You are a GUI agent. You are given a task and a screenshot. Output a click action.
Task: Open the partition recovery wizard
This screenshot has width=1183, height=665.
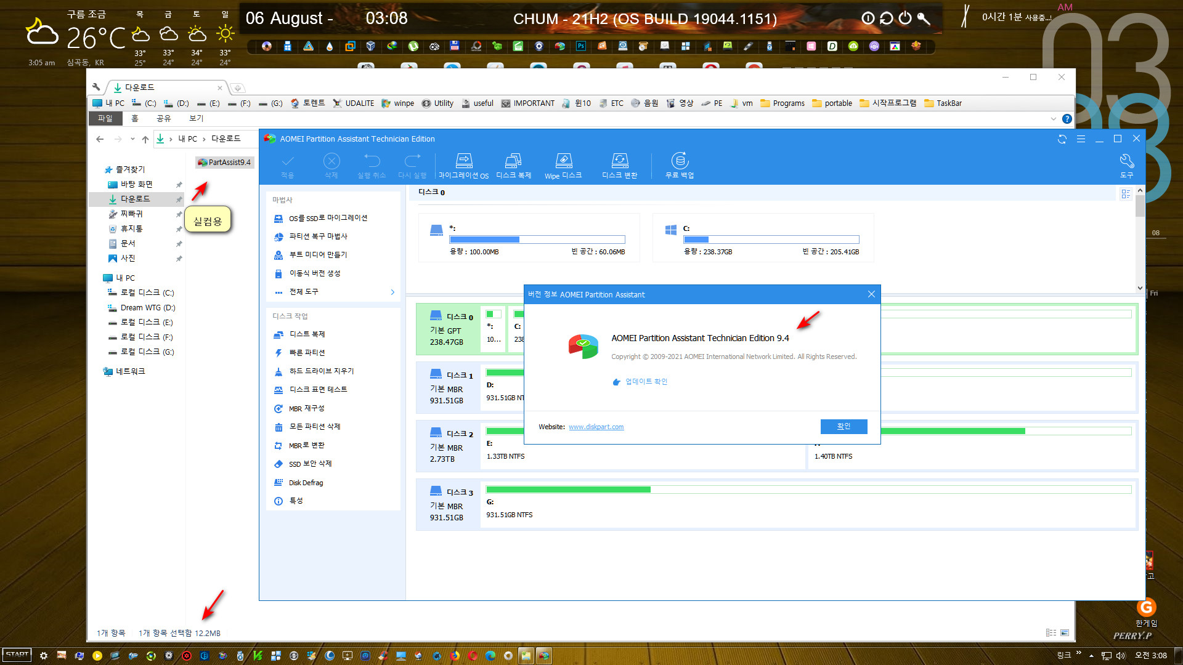coord(318,236)
